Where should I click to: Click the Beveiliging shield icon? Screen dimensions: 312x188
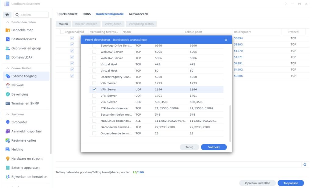point(8,94)
